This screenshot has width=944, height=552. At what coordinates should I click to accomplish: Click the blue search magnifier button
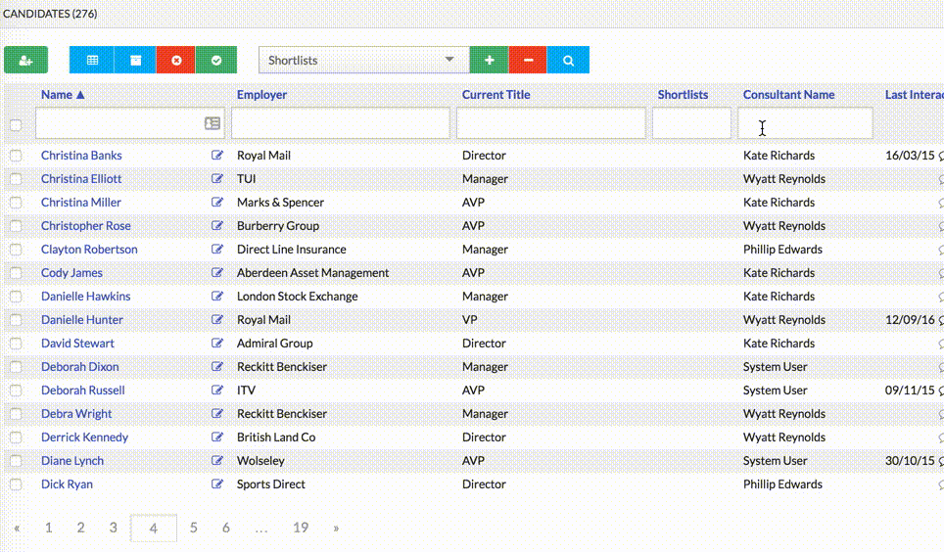[568, 60]
